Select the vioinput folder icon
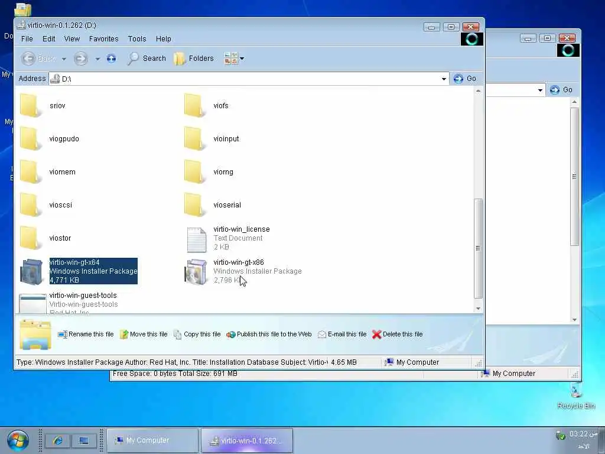 pos(194,138)
